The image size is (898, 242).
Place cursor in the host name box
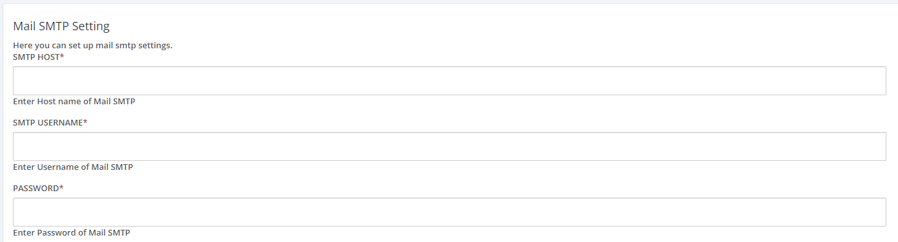tap(449, 81)
